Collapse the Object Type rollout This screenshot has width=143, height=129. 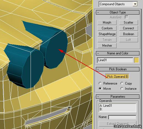point(118,12)
